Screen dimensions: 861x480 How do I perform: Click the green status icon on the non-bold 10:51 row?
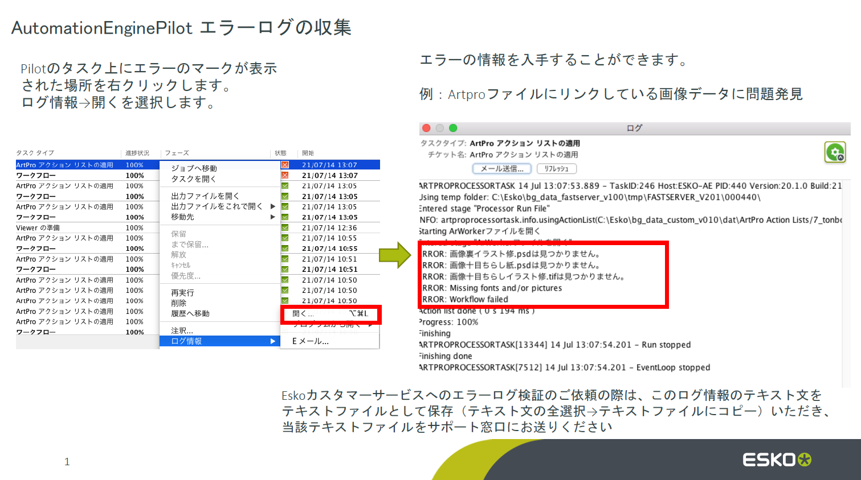285,259
